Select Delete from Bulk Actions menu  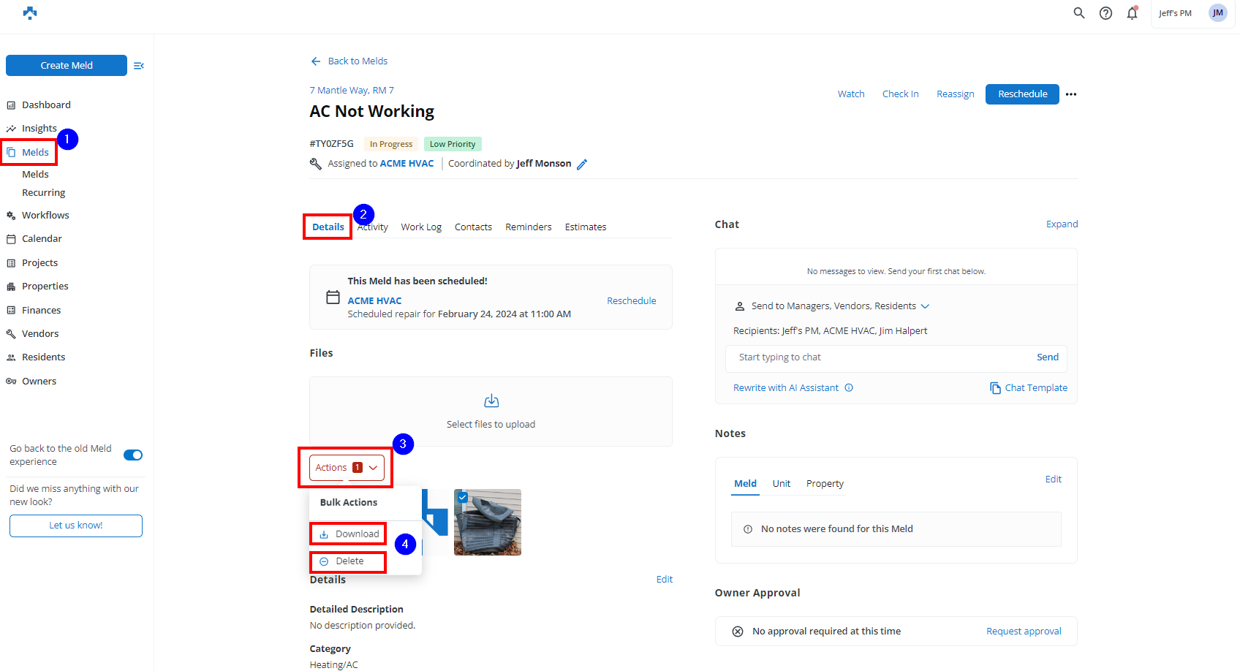(x=349, y=561)
